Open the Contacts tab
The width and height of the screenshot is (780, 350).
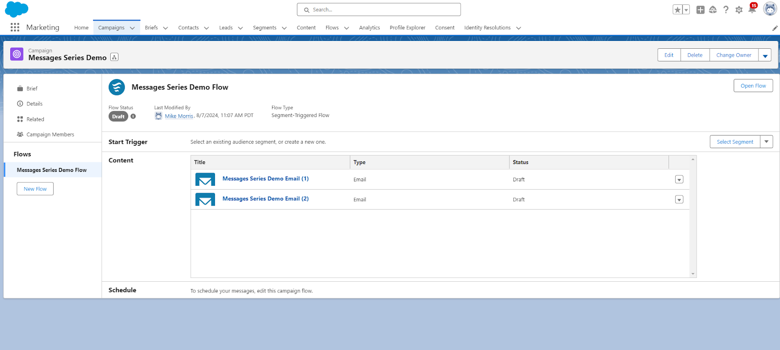point(188,28)
